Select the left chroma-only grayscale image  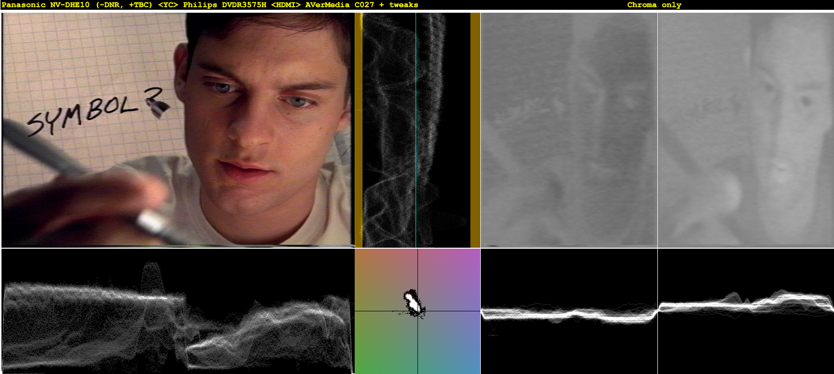(x=569, y=130)
